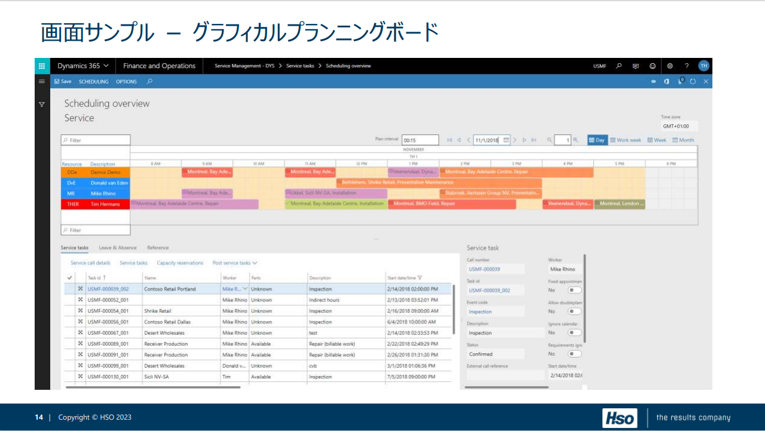Switch to the Reference tab
This screenshot has width=765, height=431.
coord(158,248)
